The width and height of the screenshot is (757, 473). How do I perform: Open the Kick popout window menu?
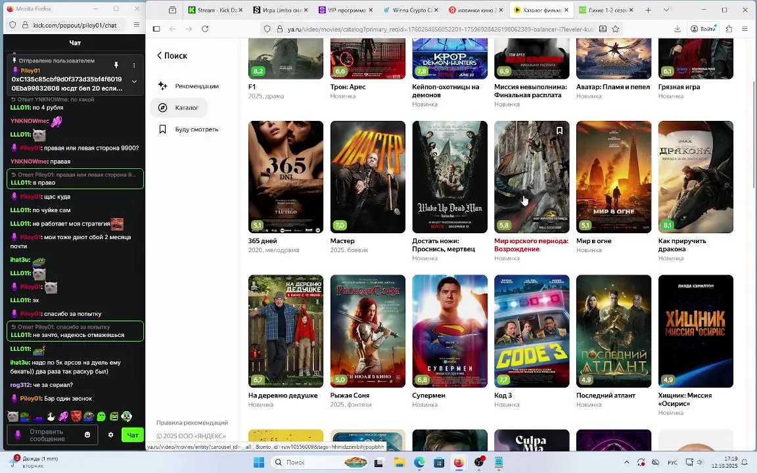click(x=137, y=25)
